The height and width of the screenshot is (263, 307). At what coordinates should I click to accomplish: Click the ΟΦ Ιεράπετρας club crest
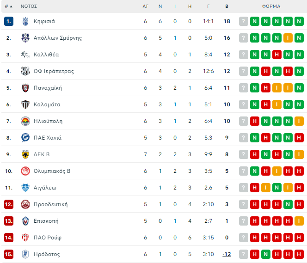click(25, 71)
